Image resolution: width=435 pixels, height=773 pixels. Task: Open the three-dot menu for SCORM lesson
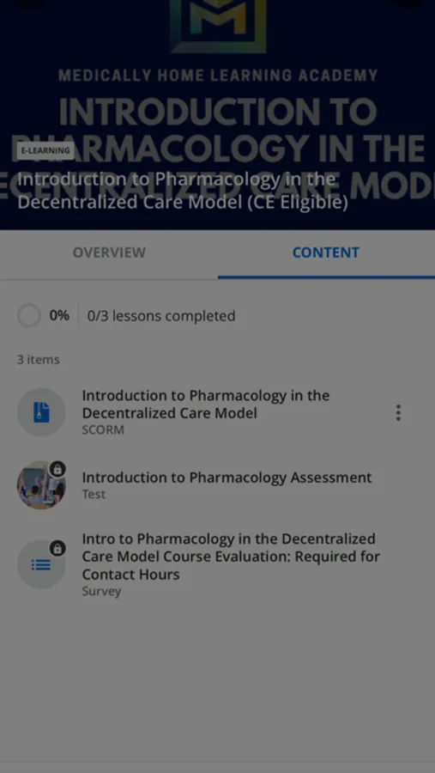coord(398,412)
